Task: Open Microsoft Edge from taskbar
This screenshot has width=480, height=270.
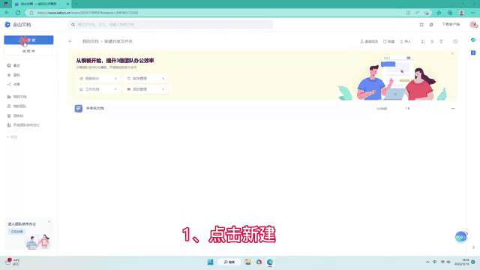Action: pyautogui.click(x=270, y=262)
